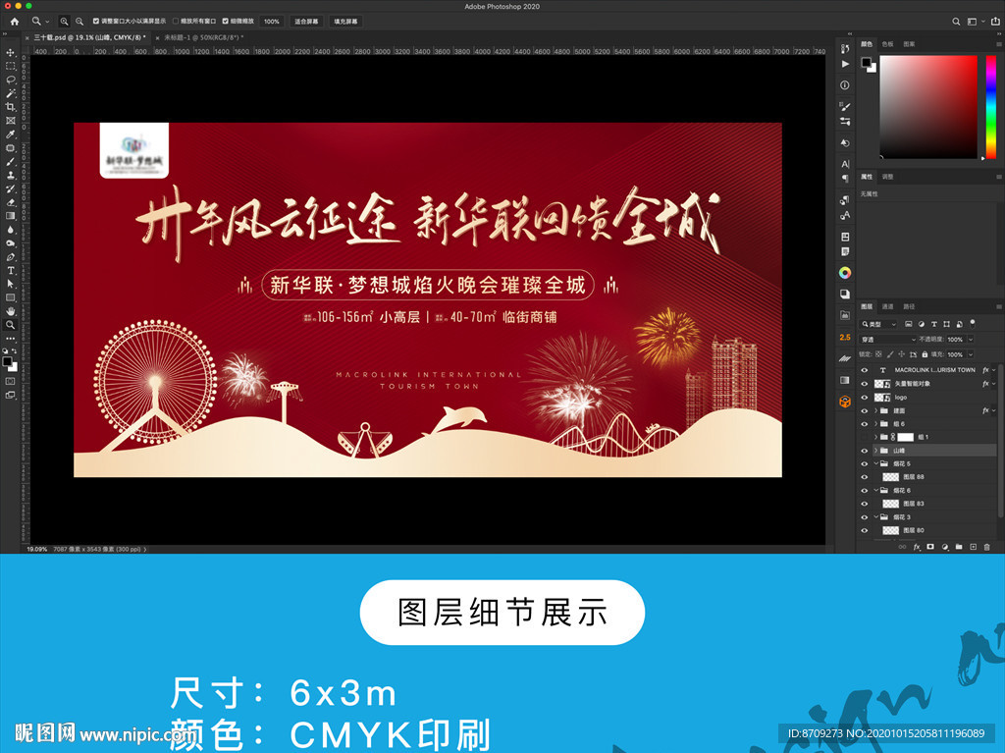Collapse the 烟花 5 group
Screen dimensions: 1005x753
876,463
